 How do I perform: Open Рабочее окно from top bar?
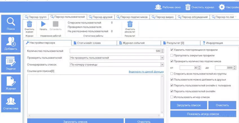[x=168, y=7]
